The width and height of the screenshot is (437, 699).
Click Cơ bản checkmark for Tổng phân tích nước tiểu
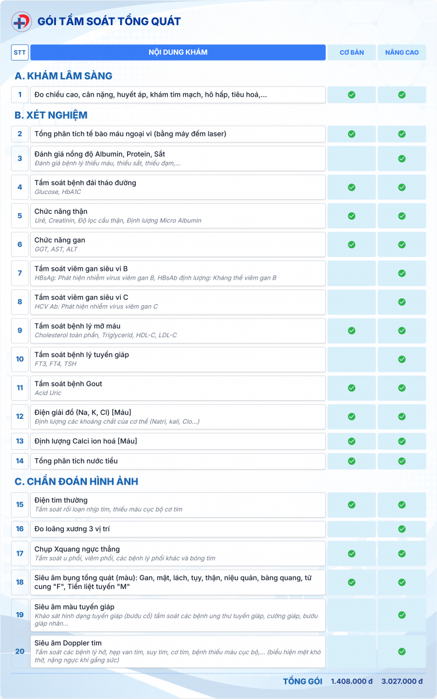pyautogui.click(x=351, y=461)
